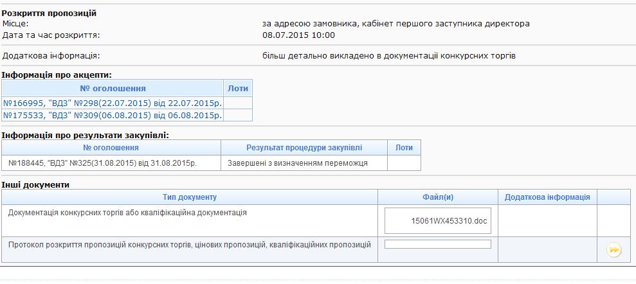Click the empty protocol file field
636x284 pixels.
[437, 244]
